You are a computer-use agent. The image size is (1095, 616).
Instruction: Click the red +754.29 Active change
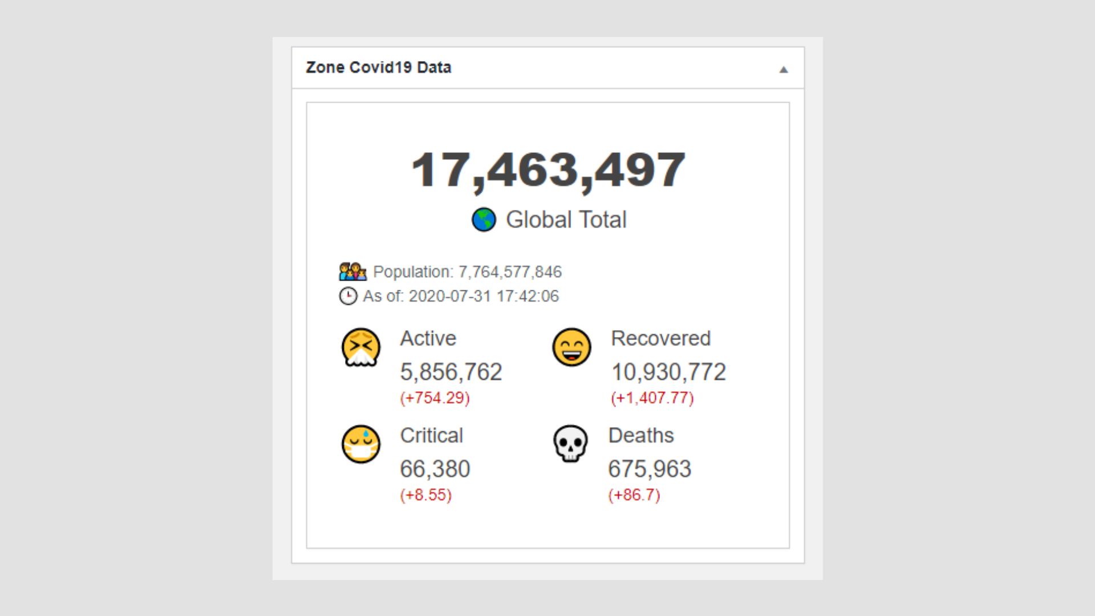435,398
